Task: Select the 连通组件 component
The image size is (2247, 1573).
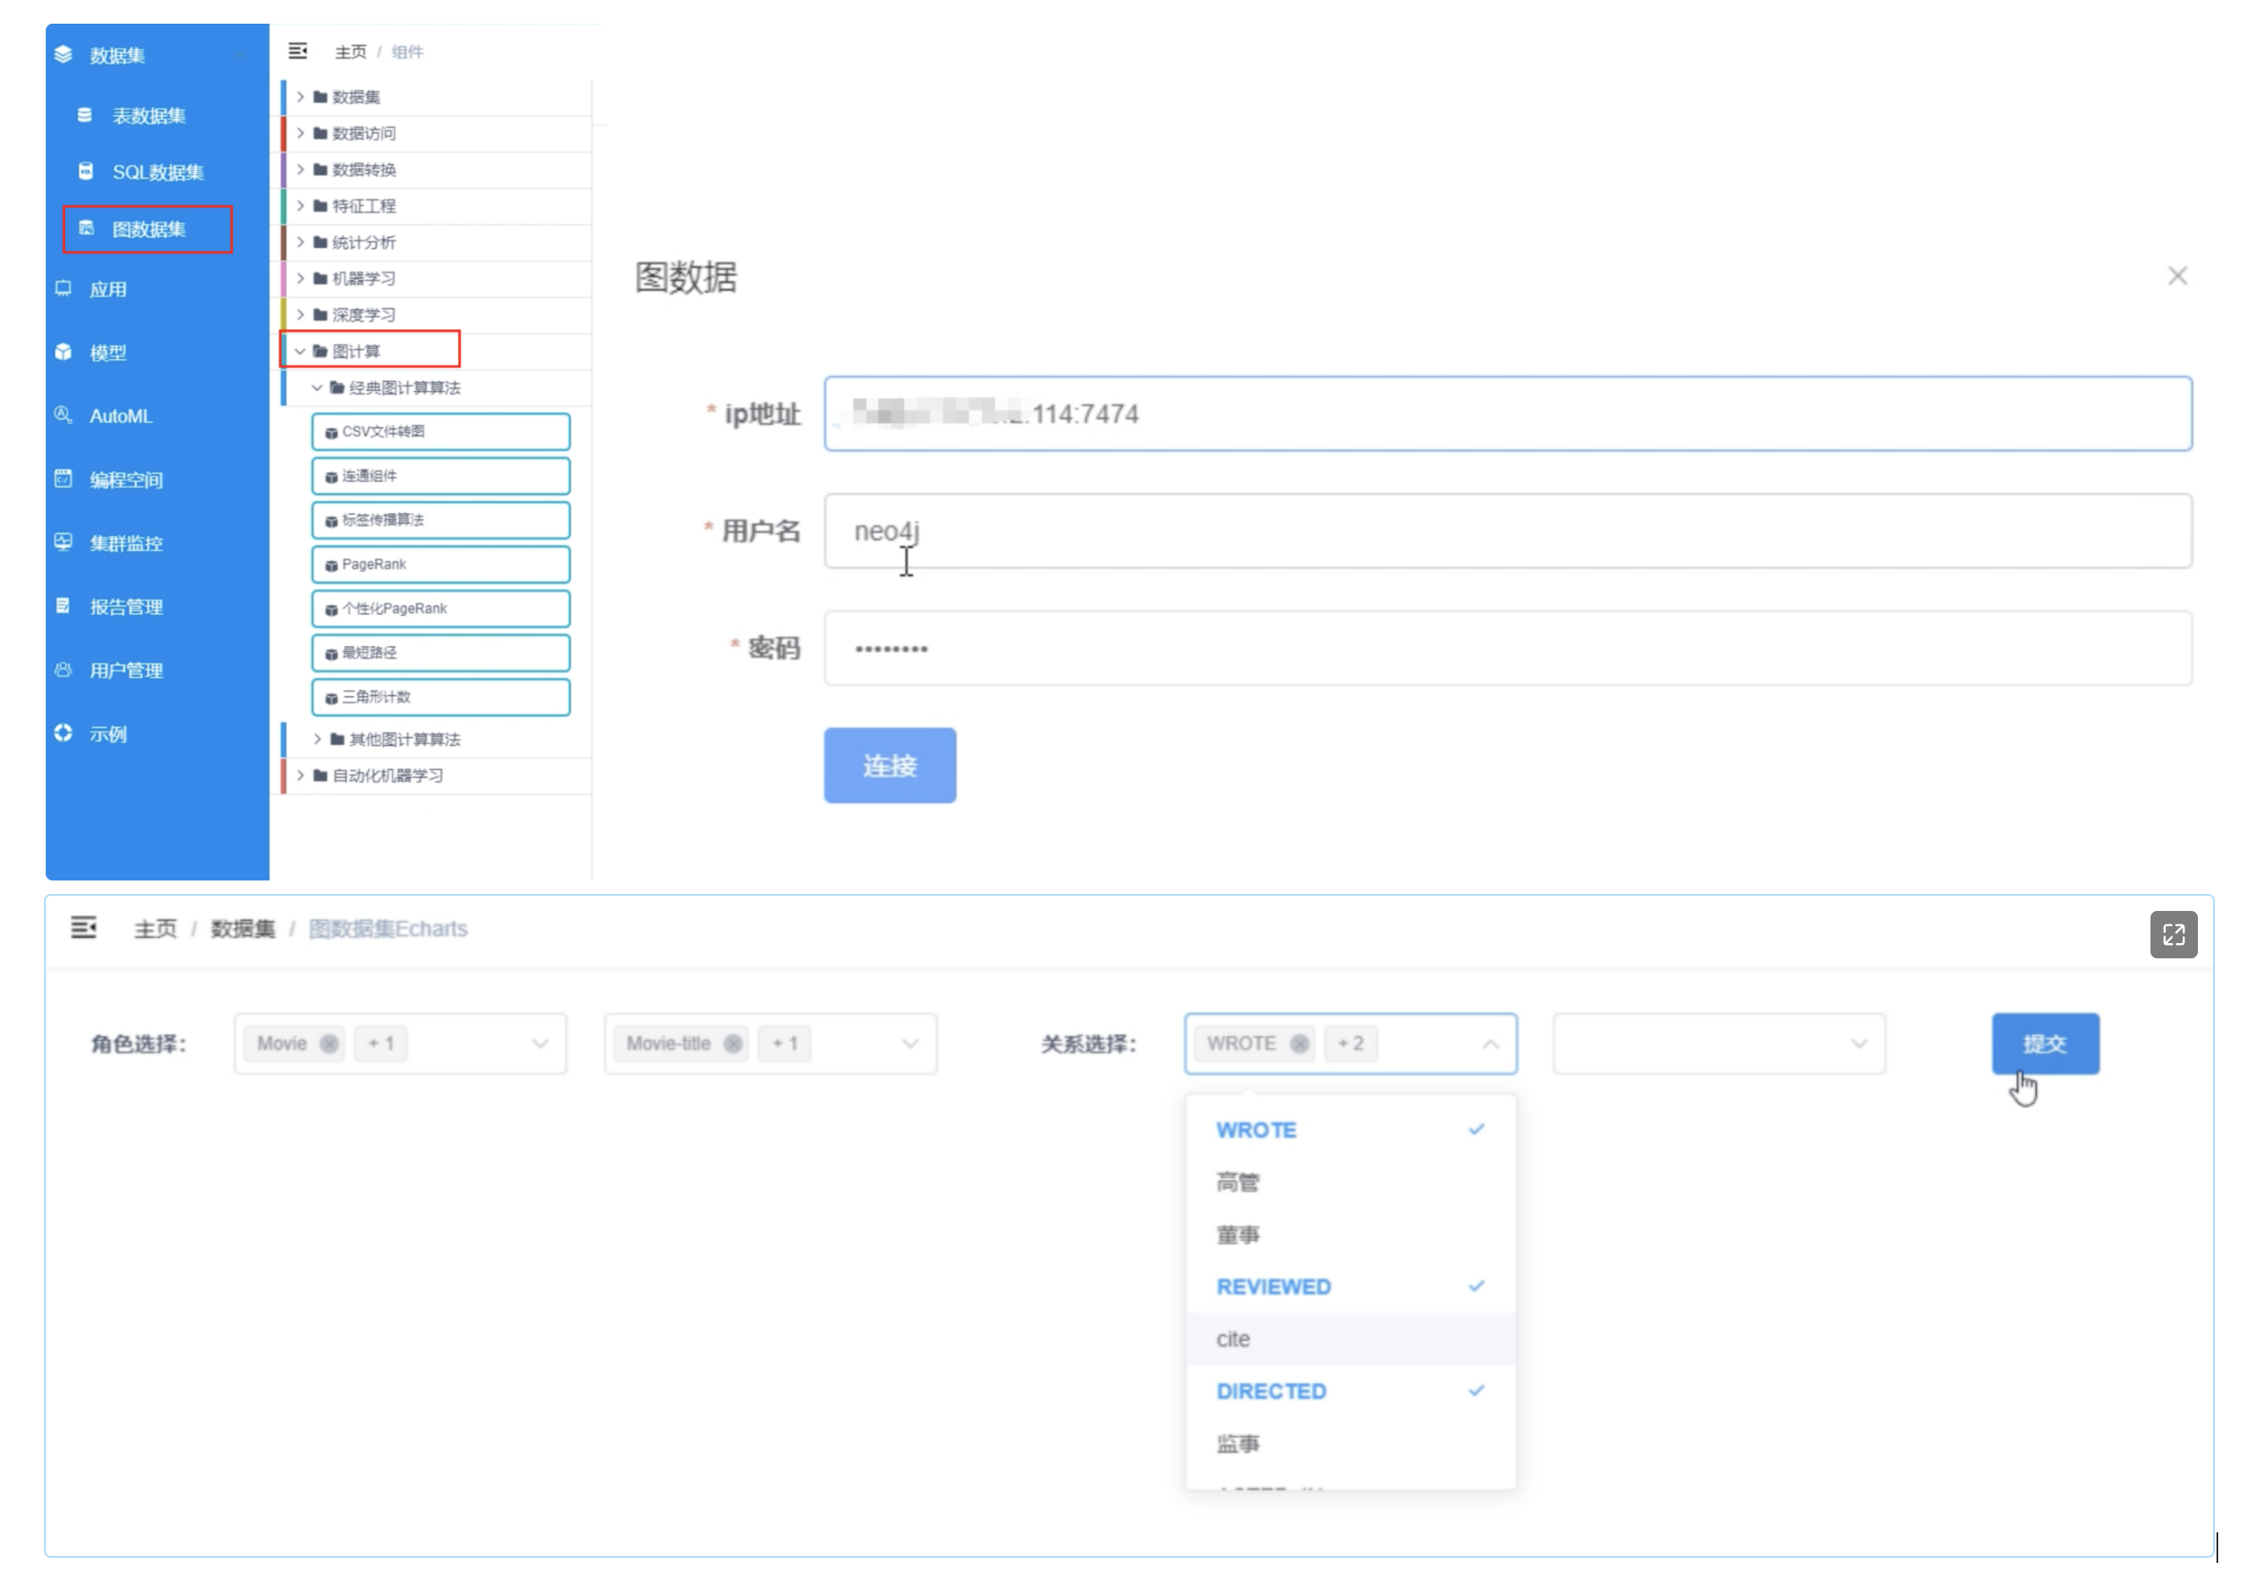Action: tap(440, 476)
